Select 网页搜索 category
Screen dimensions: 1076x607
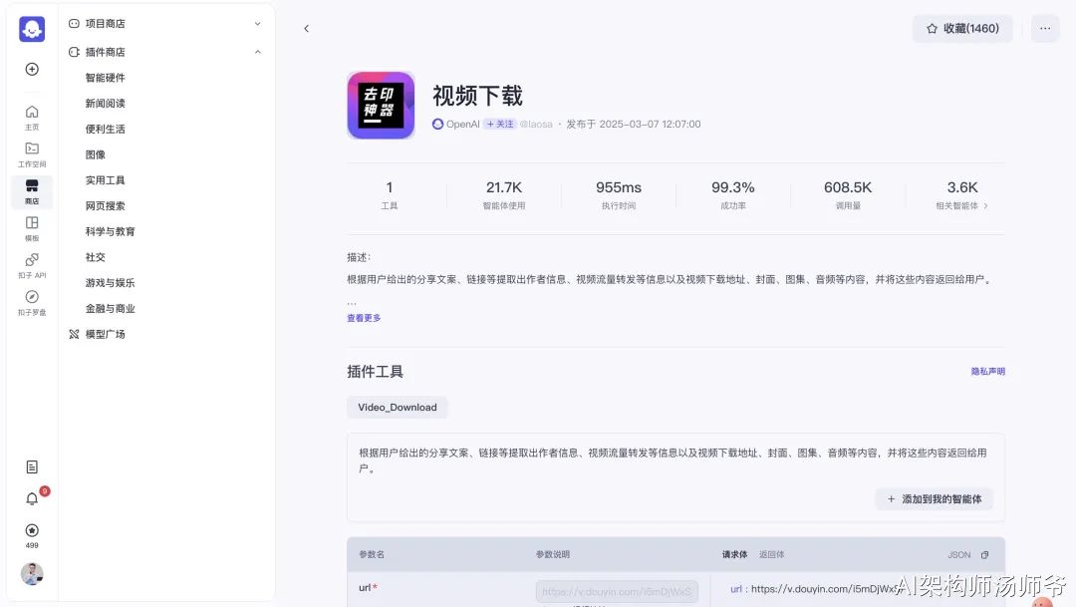105,206
